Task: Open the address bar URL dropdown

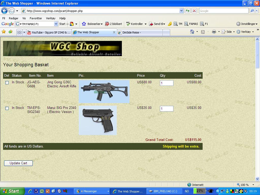Action: [x=181, y=11]
